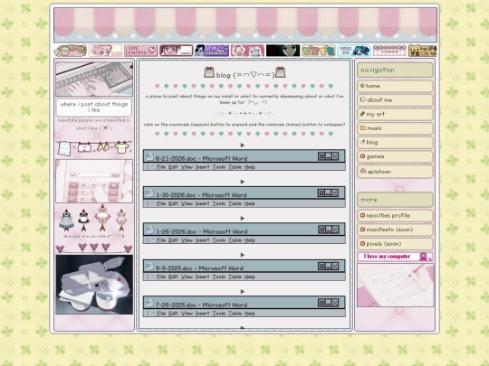Screen dimensions: 489x366
Task: Click the green and teal clothes badge
Action: pyautogui.click(x=319, y=51)
